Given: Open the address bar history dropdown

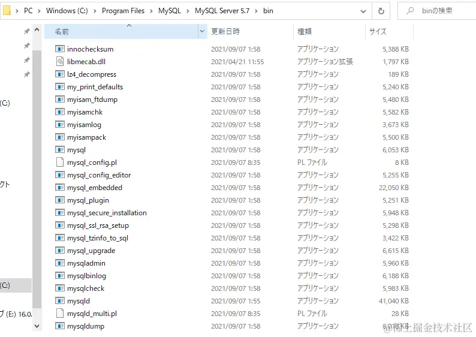Looking at the screenshot, I should [363, 11].
